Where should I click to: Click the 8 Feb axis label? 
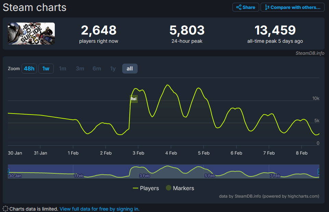tap(302, 153)
